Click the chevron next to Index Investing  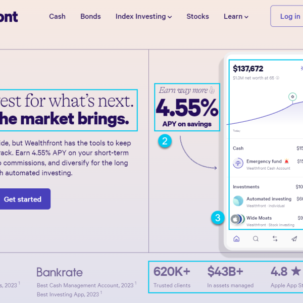pyautogui.click(x=170, y=17)
